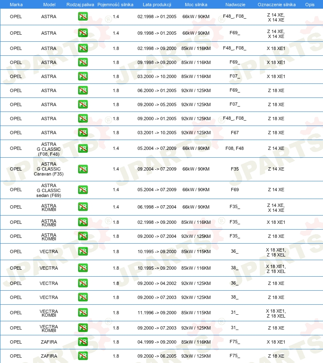
Task: Select 'Z 14 XE, X 14 XE' in the ASTRA KOMBI row
Action: click(276, 208)
